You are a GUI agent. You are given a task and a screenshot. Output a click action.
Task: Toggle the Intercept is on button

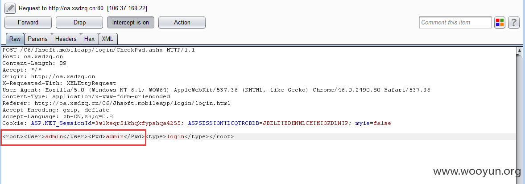point(131,23)
